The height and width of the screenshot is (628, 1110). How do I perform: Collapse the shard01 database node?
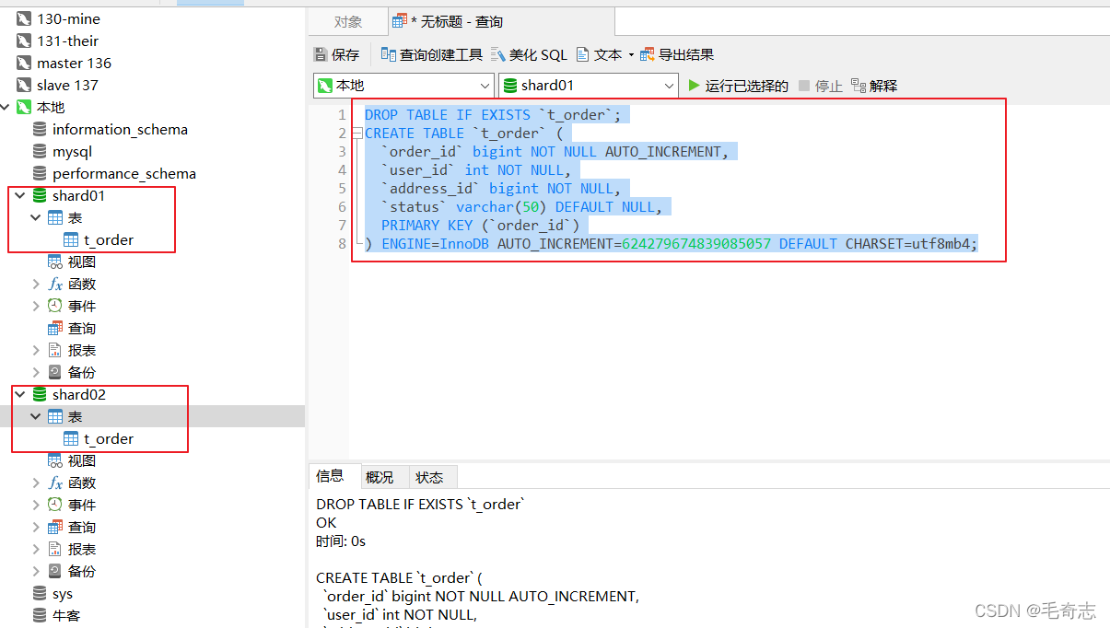click(20, 195)
